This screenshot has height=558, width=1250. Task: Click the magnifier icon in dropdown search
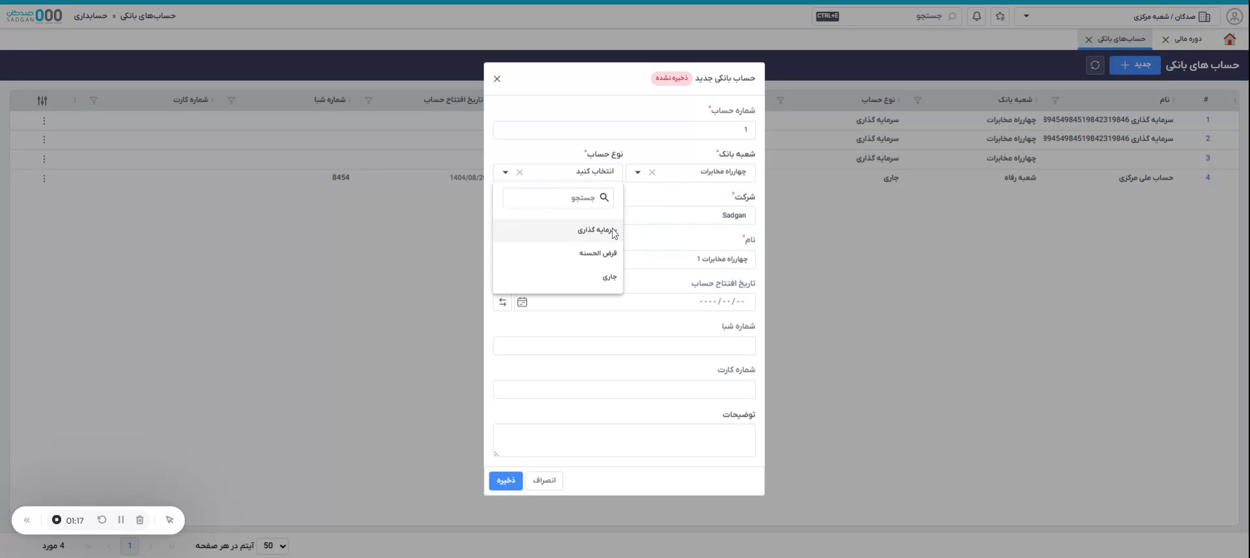pyautogui.click(x=604, y=198)
